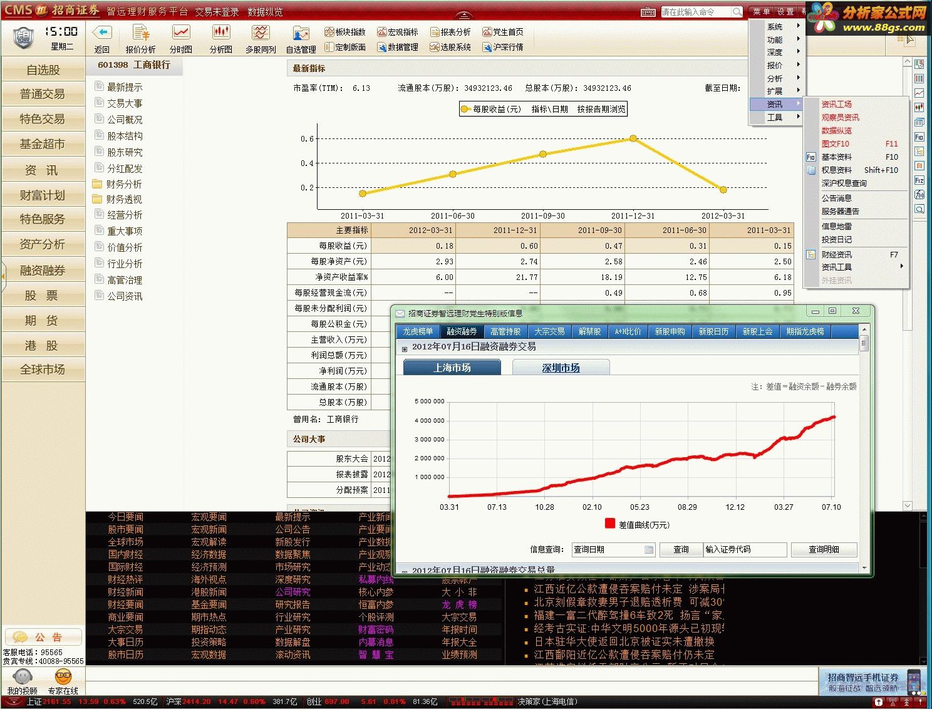Click 今日要闻 news link

(125, 517)
